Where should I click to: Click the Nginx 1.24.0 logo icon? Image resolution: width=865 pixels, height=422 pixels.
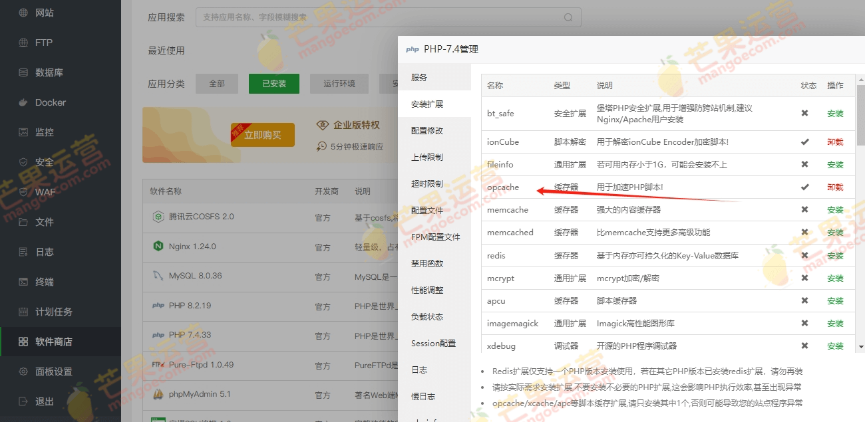[158, 247]
